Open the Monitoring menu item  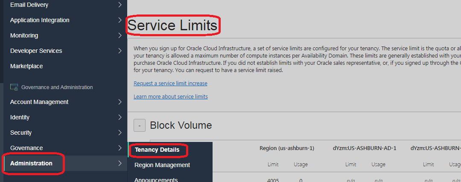24,35
